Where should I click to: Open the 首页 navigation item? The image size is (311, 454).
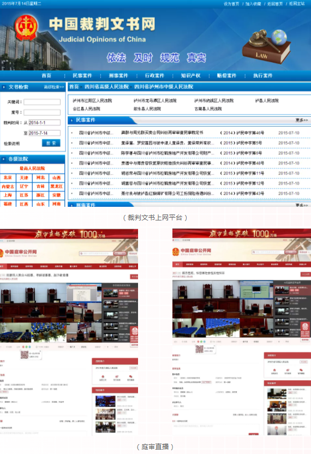click(x=46, y=75)
